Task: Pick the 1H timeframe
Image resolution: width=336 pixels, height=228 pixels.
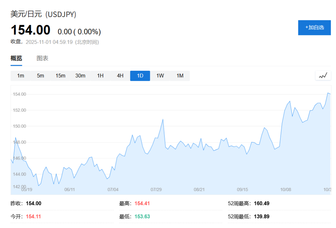Action: (100, 76)
